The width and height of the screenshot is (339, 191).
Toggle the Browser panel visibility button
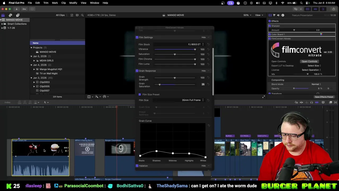(307, 9)
